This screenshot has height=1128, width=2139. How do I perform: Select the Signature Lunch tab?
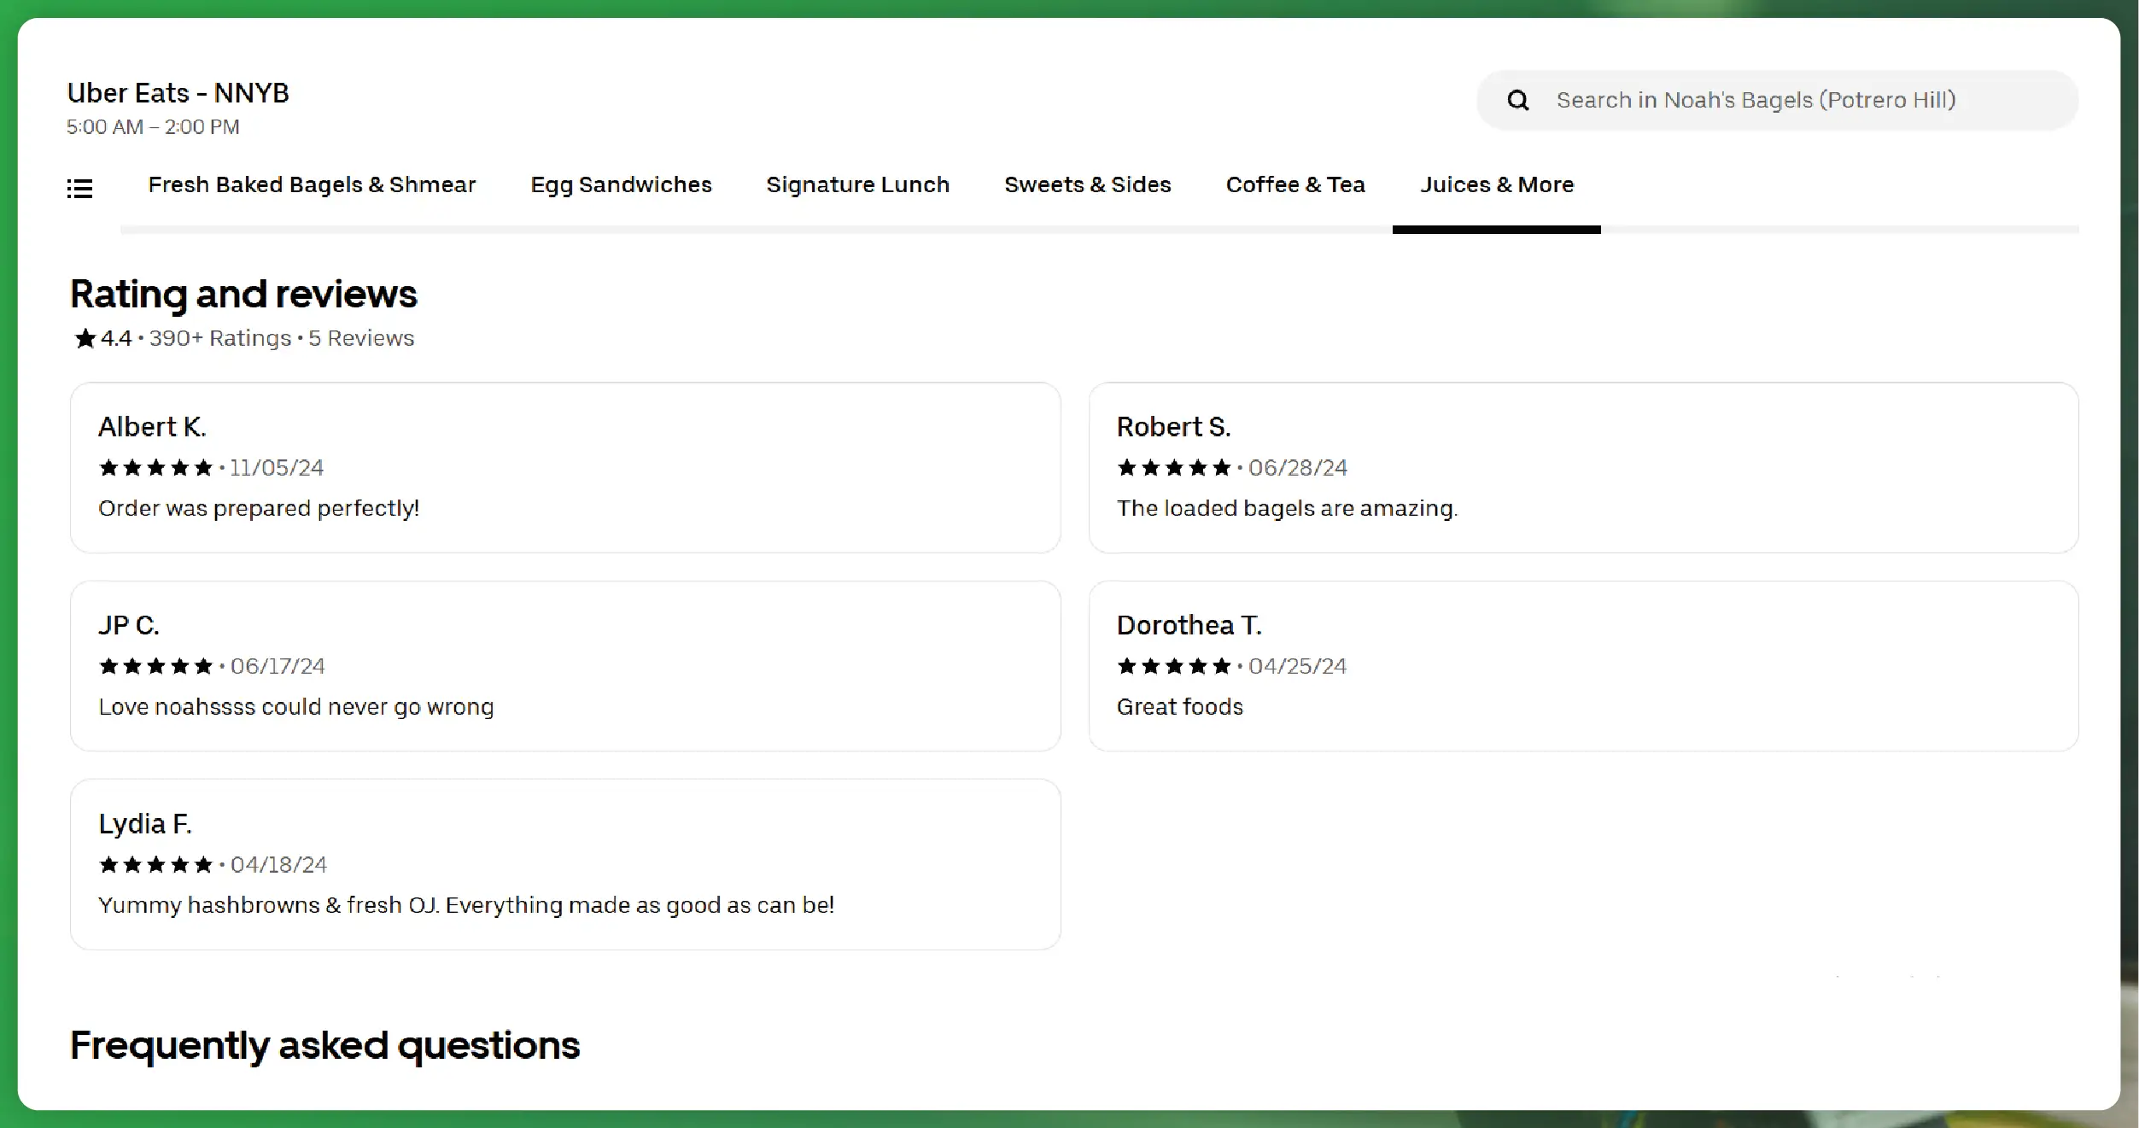tap(857, 185)
